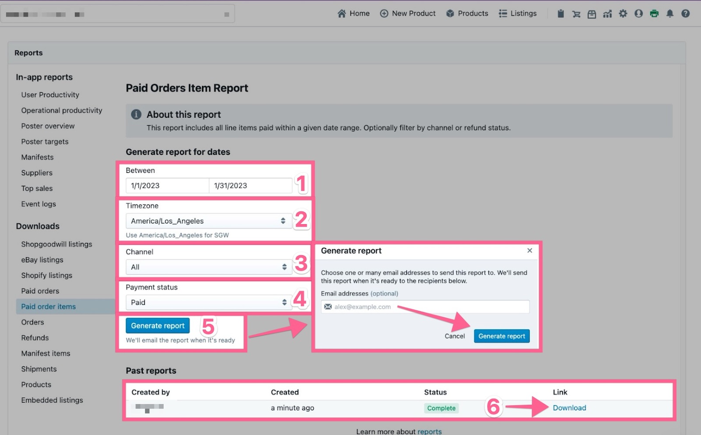Click the start date field 1/1/2023
Viewport: 701px width, 435px height.
pos(167,186)
